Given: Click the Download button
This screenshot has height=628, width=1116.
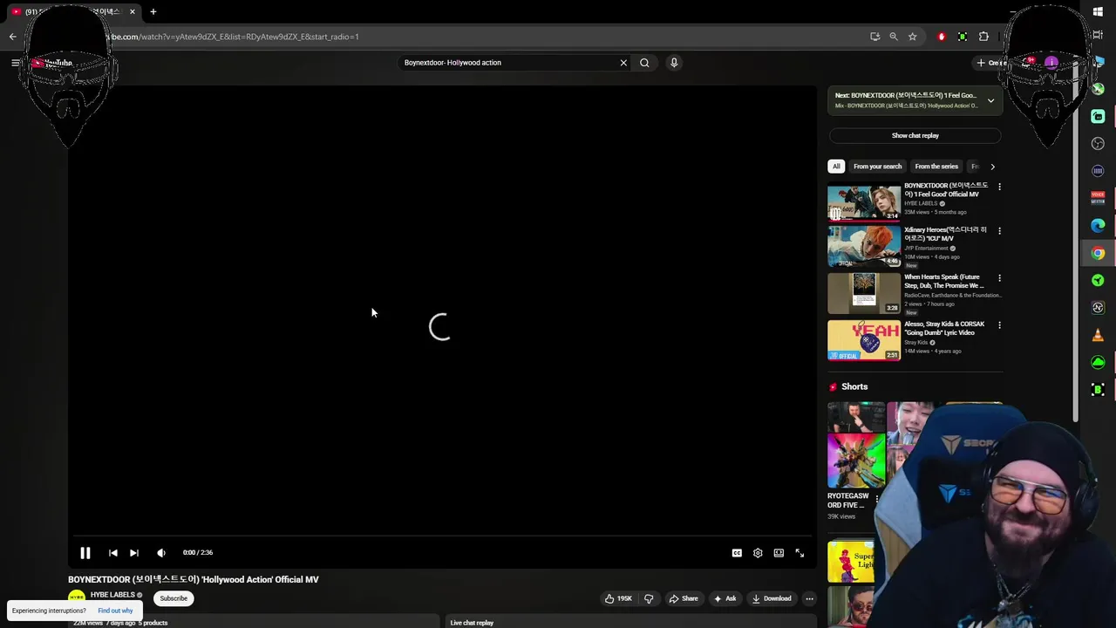Looking at the screenshot, I should point(772,599).
